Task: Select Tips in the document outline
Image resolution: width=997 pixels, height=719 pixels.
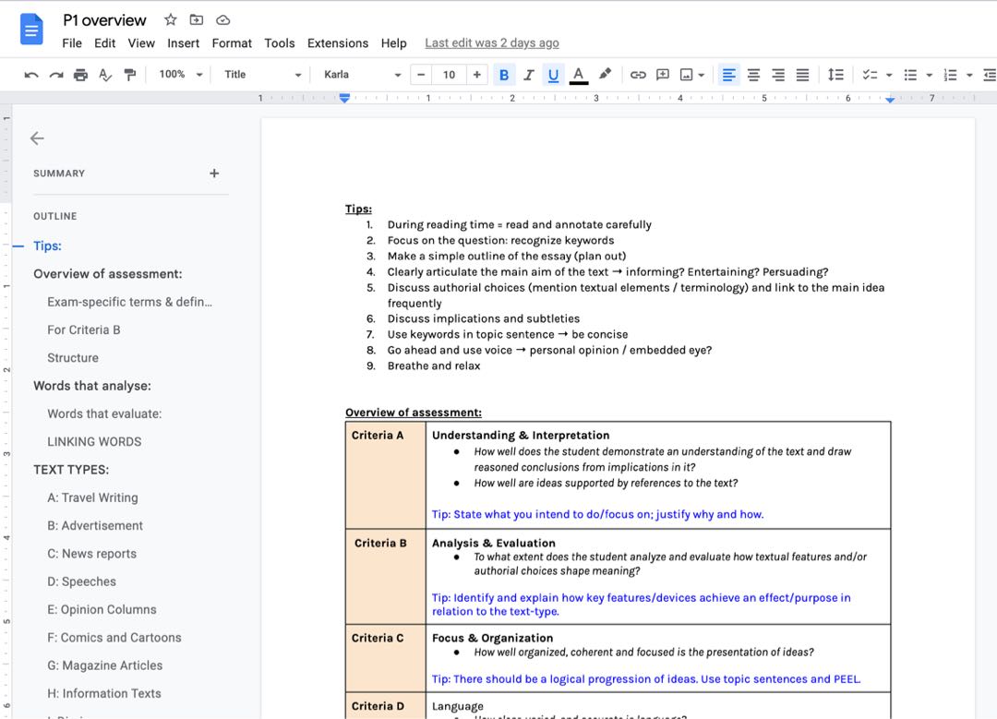Action: click(47, 246)
